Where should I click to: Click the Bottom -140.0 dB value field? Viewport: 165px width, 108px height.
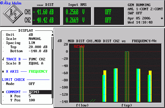[38, 51]
